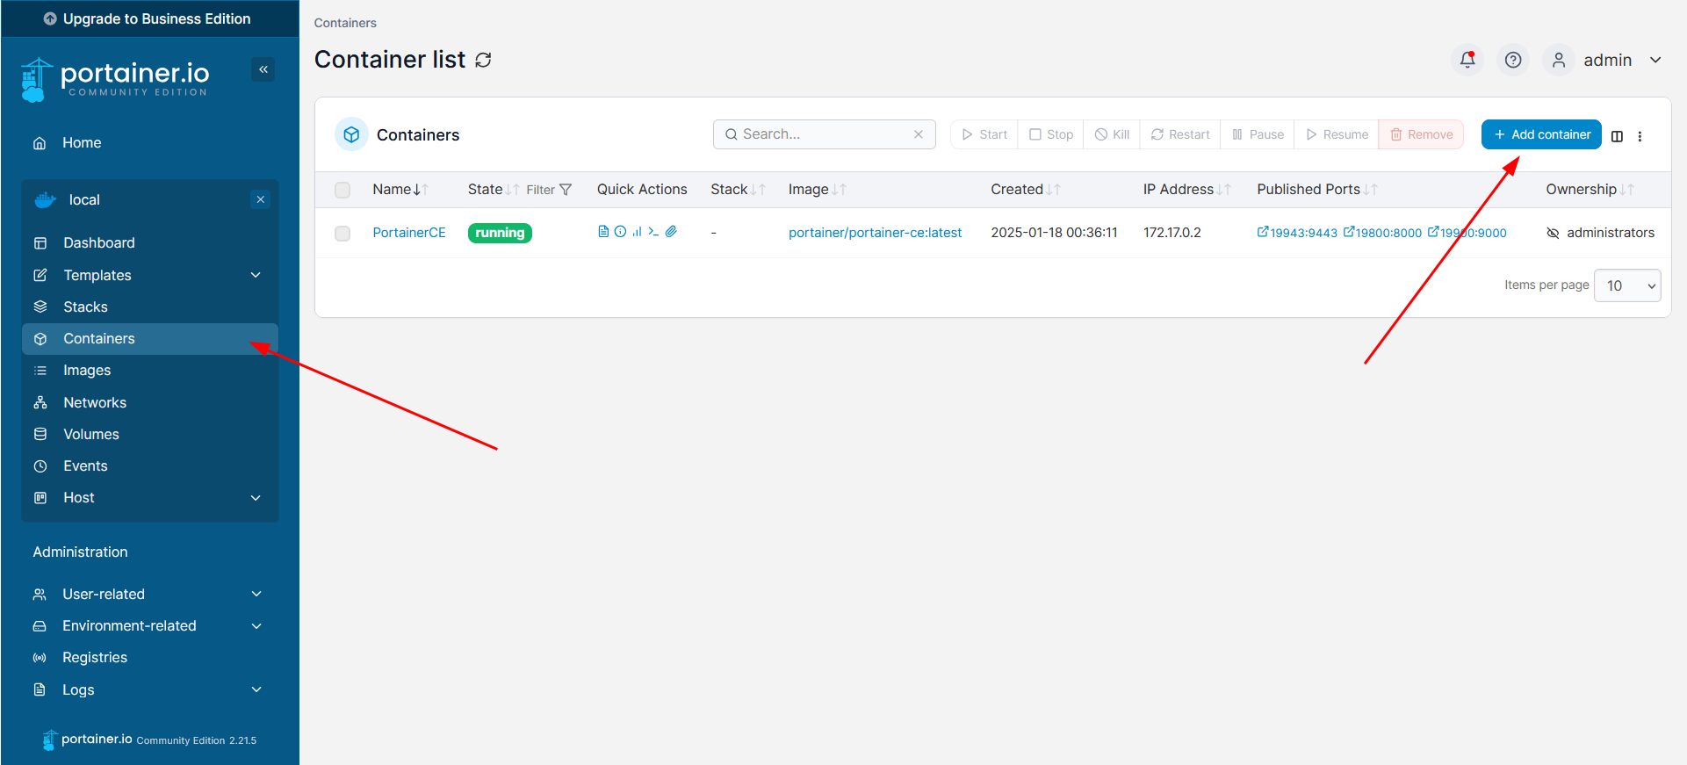Click the PortainerCE attach paperclip icon
Viewport: 1687px width, 765px height.
point(671,232)
